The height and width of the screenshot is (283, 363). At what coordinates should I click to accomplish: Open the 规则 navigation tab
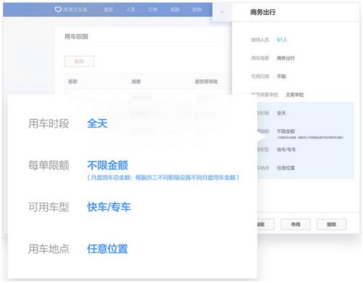pyautogui.click(x=175, y=9)
